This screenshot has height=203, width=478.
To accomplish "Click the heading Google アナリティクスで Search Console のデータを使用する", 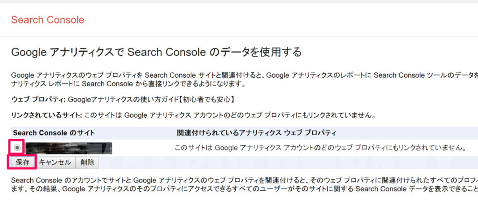I will pos(156,52).
